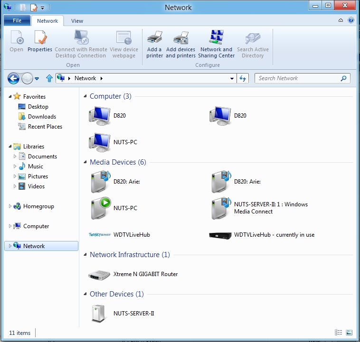Select the NUTS-PC computer icon
This screenshot has height=342, width=360.
(x=100, y=142)
